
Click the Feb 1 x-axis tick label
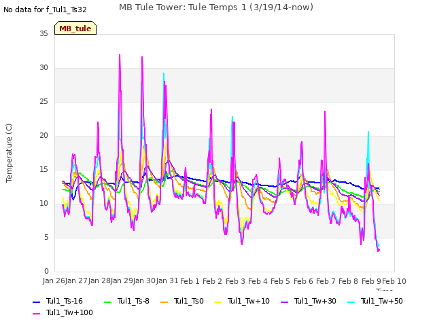[190, 281]
